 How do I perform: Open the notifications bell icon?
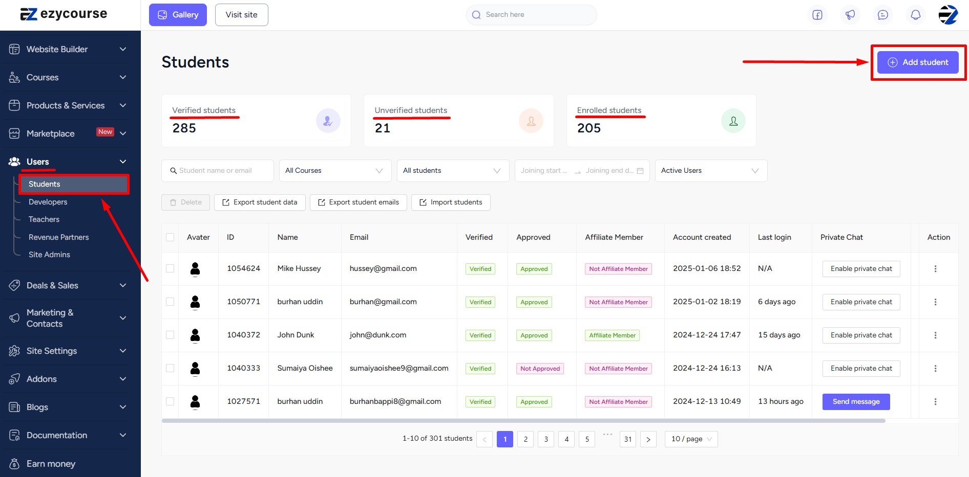click(916, 15)
